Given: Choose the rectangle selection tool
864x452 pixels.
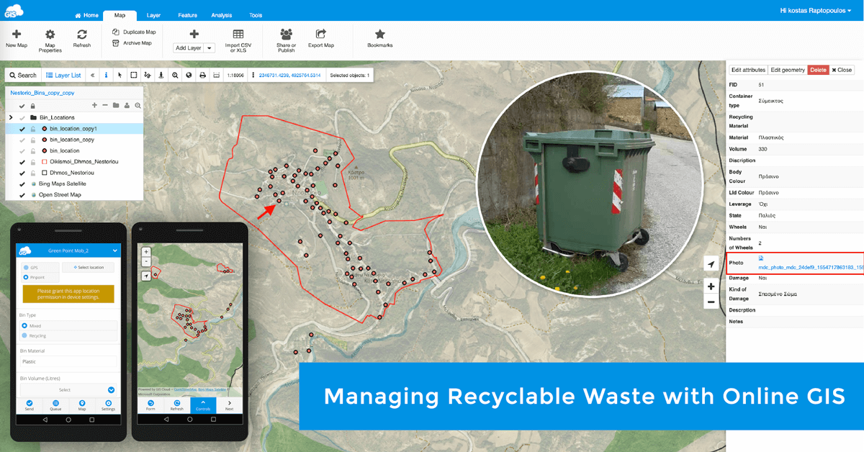Looking at the screenshot, I should (x=133, y=75).
